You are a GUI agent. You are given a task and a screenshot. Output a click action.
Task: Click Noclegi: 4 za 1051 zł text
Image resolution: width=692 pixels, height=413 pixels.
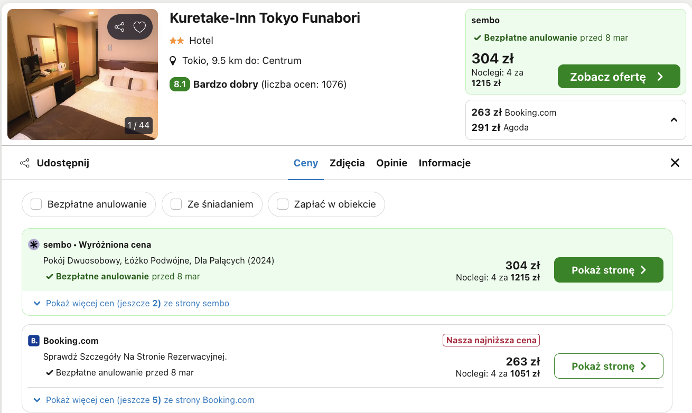tap(498, 373)
